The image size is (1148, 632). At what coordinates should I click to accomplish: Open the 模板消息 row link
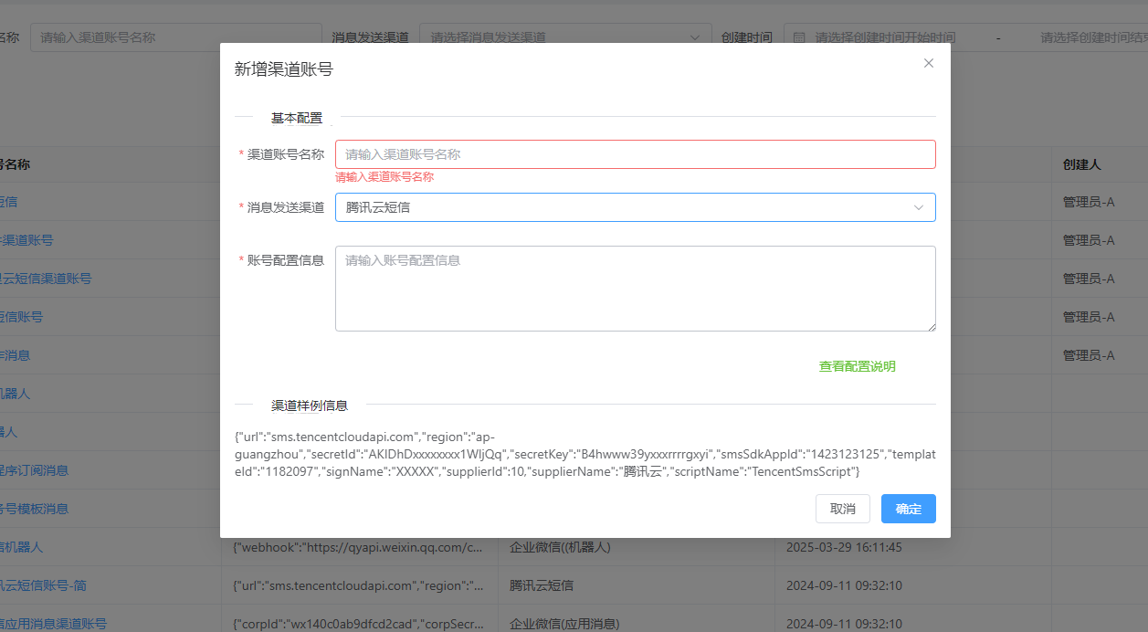click(x=34, y=509)
